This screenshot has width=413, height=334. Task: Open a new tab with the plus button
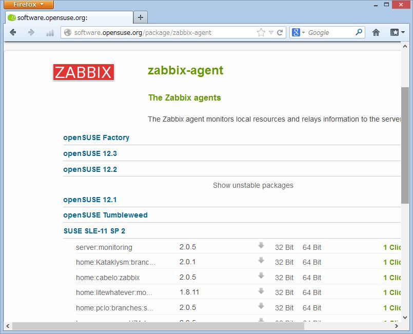click(141, 17)
